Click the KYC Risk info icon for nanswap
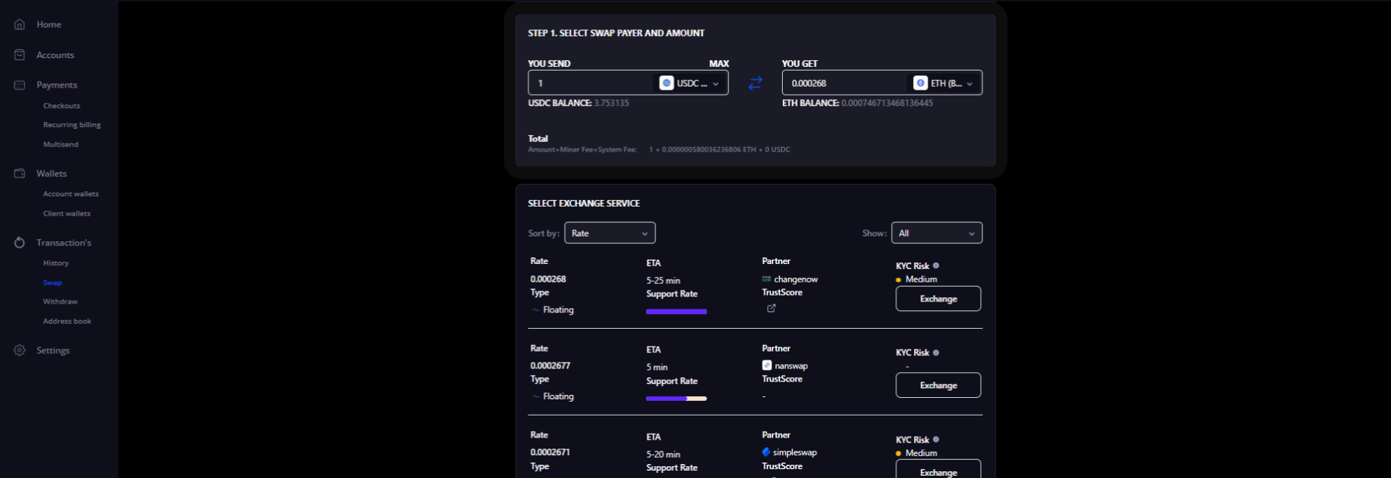Screen dimensions: 1391x478 (x=936, y=352)
